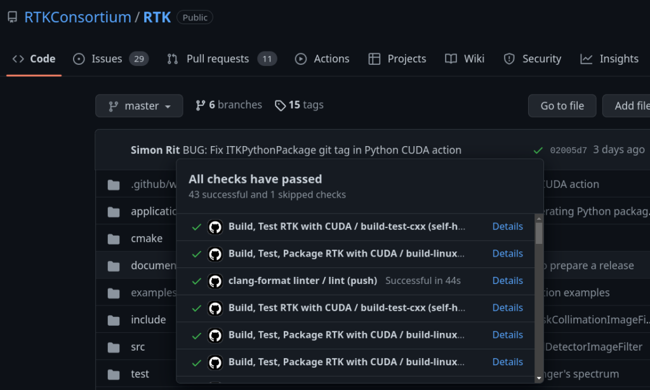Open the master branch dropdown

pyautogui.click(x=139, y=105)
